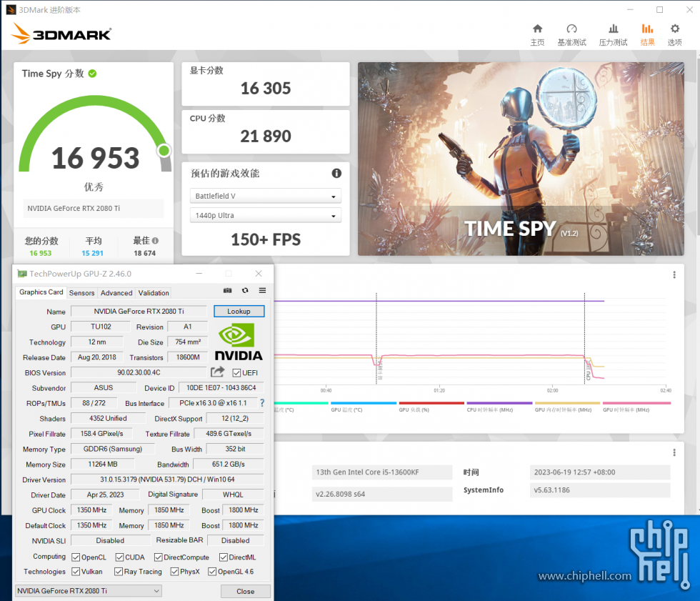Click the info icon next to 预估的游戏效能
The width and height of the screenshot is (700, 601).
(336, 173)
